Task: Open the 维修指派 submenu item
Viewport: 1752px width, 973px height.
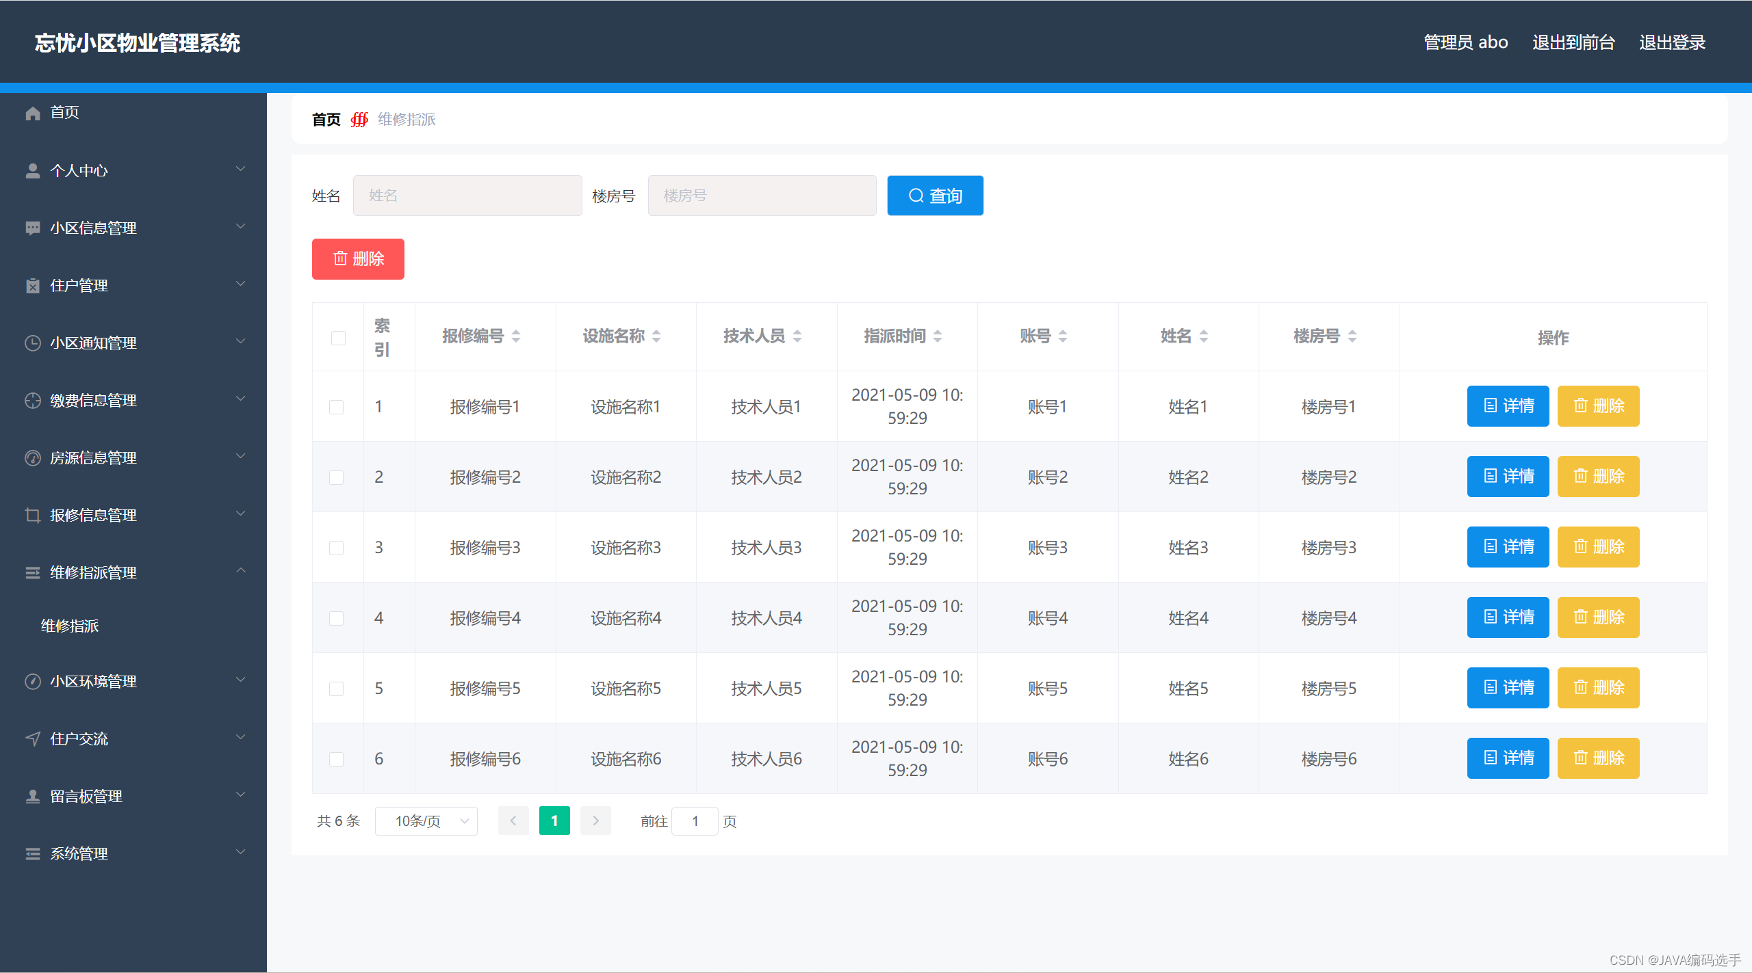Action: click(70, 626)
